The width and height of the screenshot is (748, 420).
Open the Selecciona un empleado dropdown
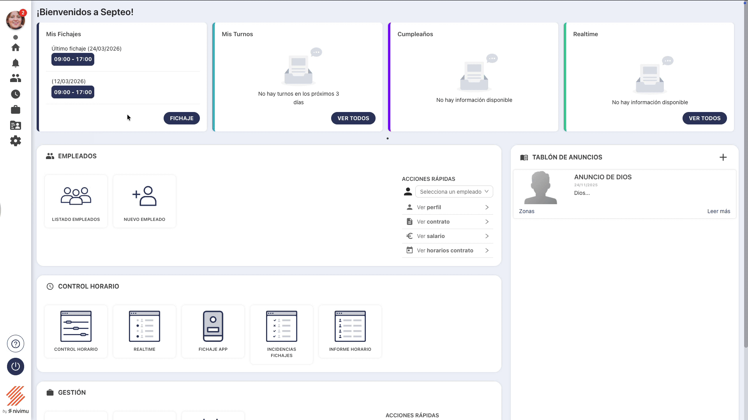(x=454, y=192)
